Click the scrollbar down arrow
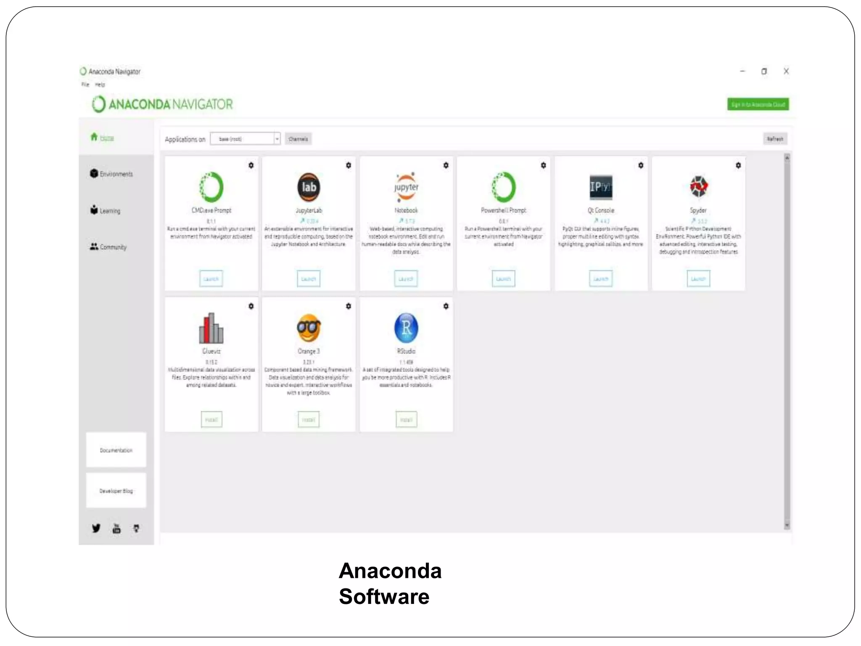This screenshot has width=861, height=646. coord(787,526)
